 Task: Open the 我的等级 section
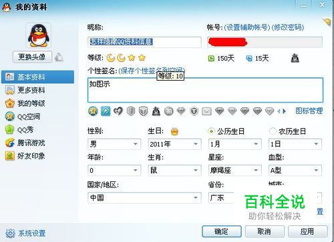coord(37,103)
